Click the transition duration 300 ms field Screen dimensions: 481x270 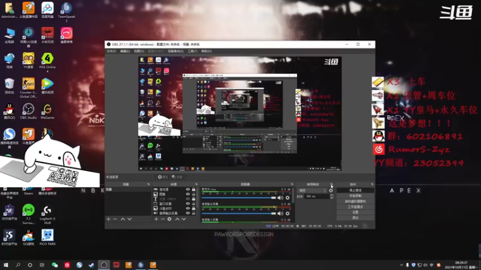(317, 196)
